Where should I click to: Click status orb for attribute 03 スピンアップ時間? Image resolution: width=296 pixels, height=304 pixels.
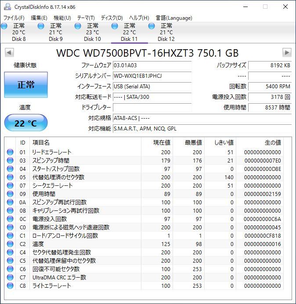tap(10, 160)
